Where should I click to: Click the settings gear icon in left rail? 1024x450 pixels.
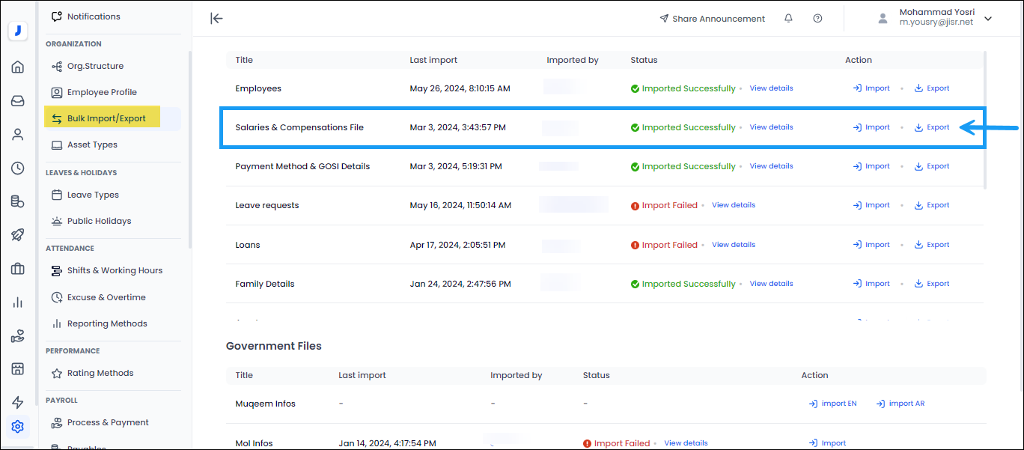pyautogui.click(x=18, y=427)
